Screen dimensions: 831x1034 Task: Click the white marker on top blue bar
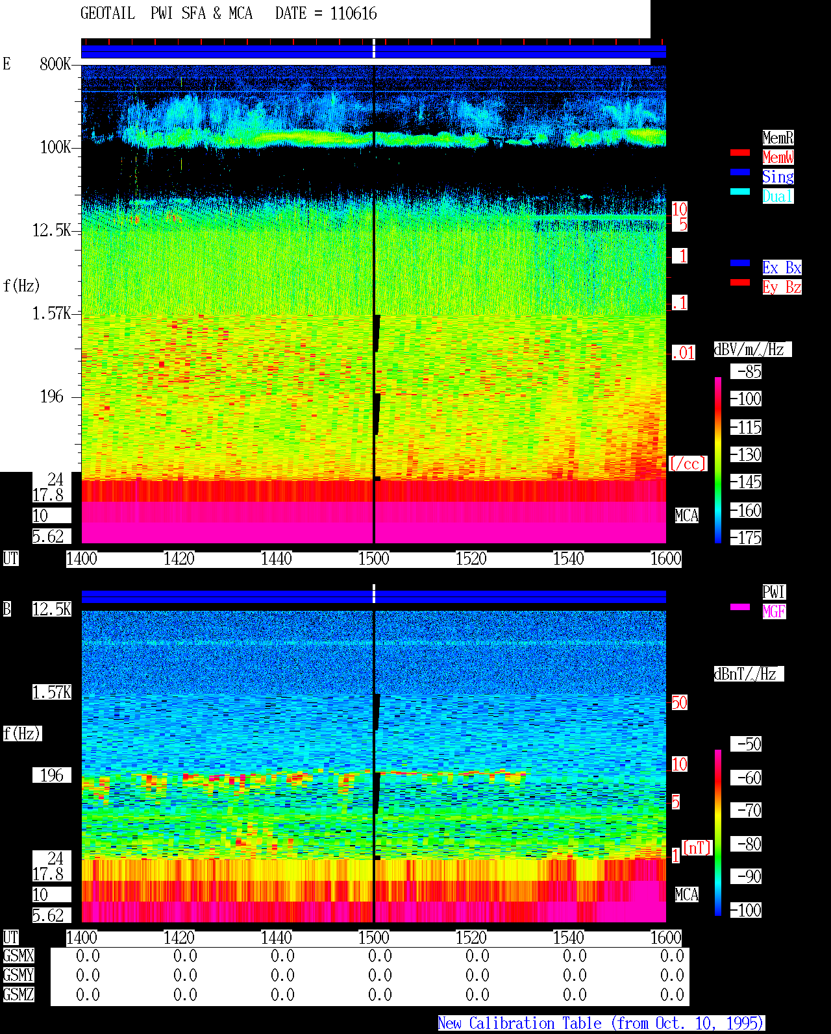(x=374, y=49)
